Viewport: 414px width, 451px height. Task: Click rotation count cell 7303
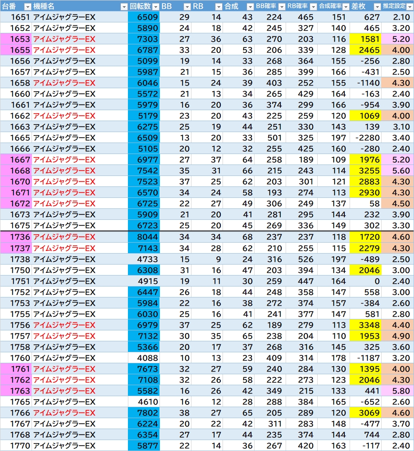[144, 39]
